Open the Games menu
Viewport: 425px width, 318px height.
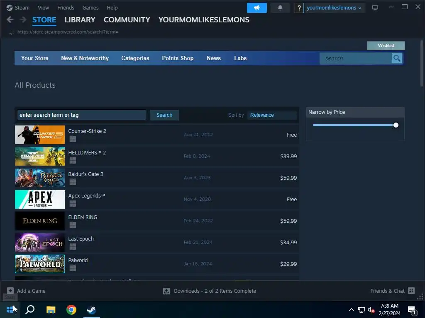[x=90, y=8]
